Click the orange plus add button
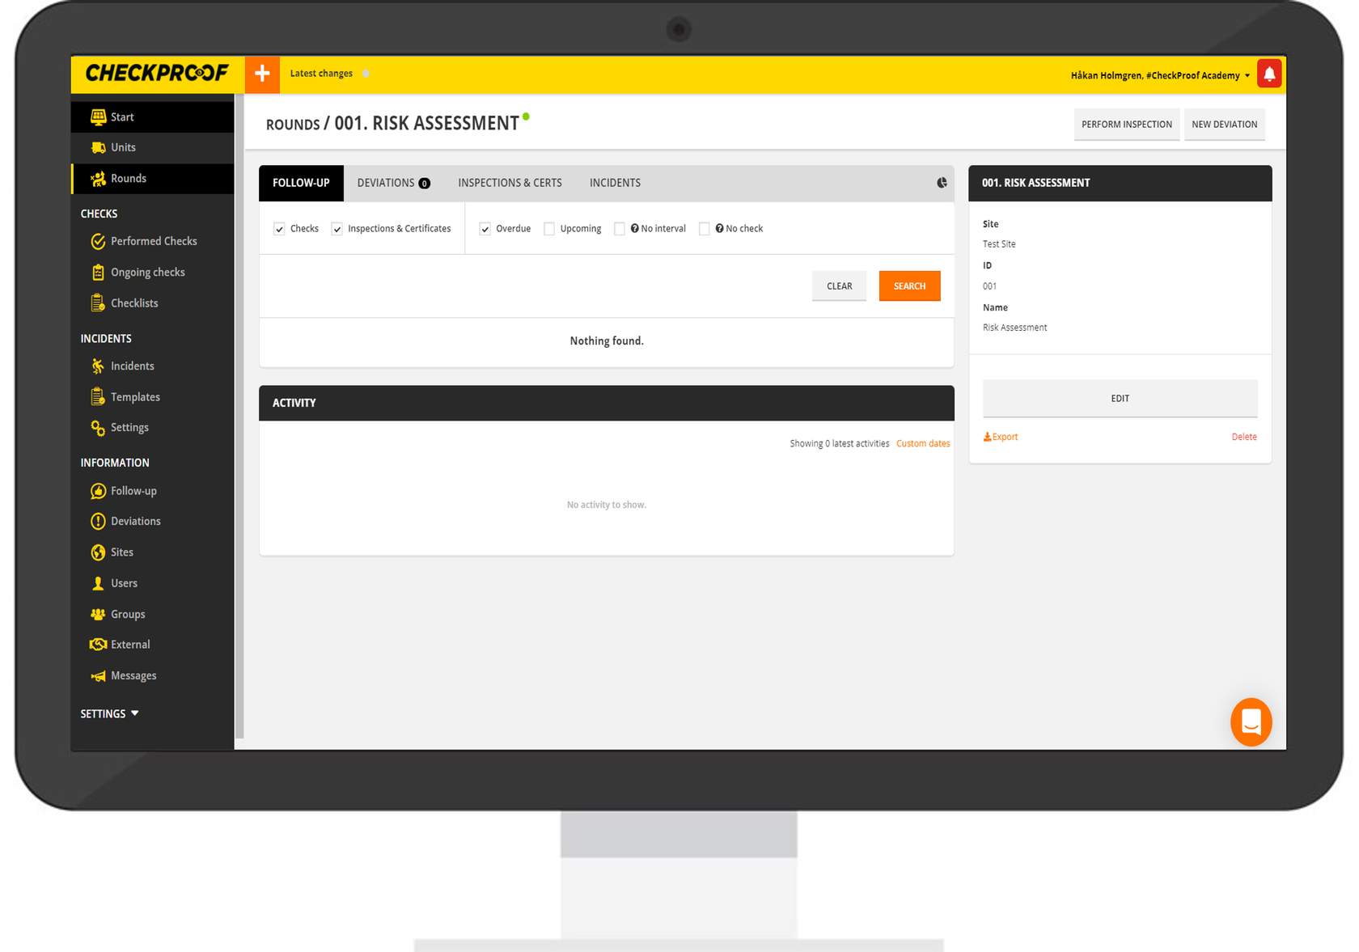 pos(262,74)
